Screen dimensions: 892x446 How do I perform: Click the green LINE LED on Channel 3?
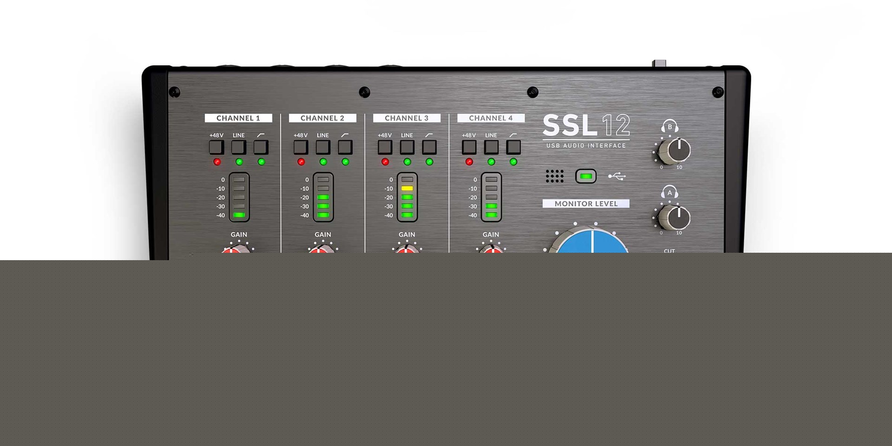[407, 162]
